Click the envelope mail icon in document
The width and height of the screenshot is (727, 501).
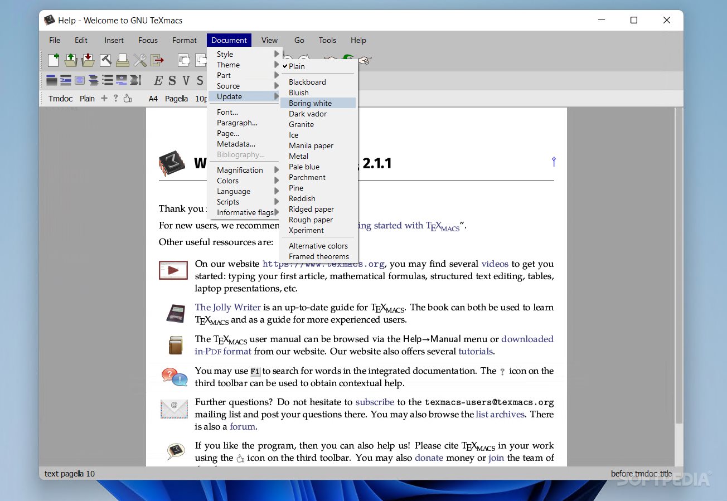[x=174, y=408]
